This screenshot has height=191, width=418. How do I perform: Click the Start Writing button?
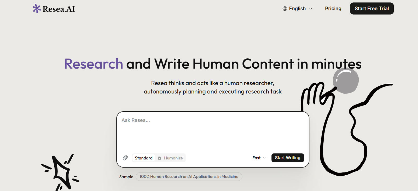tap(287, 158)
